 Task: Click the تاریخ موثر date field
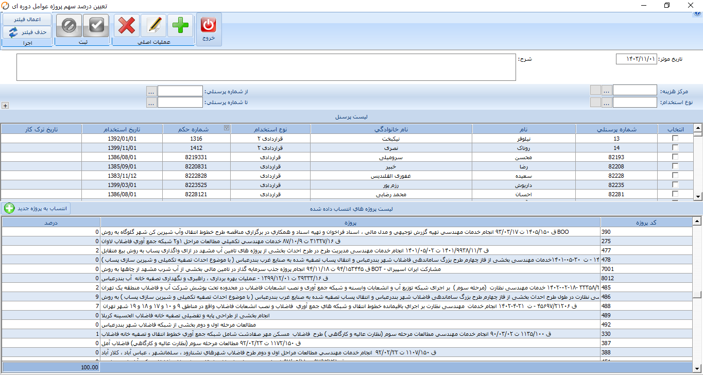[x=636, y=59]
